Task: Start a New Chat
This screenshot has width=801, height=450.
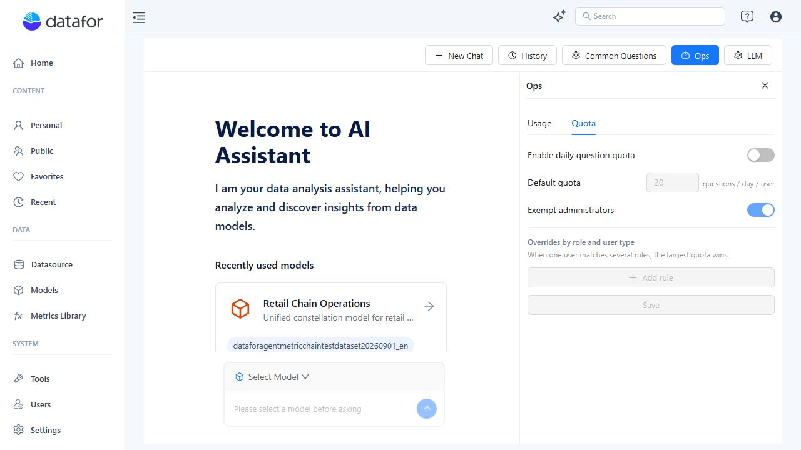Action: coord(459,55)
